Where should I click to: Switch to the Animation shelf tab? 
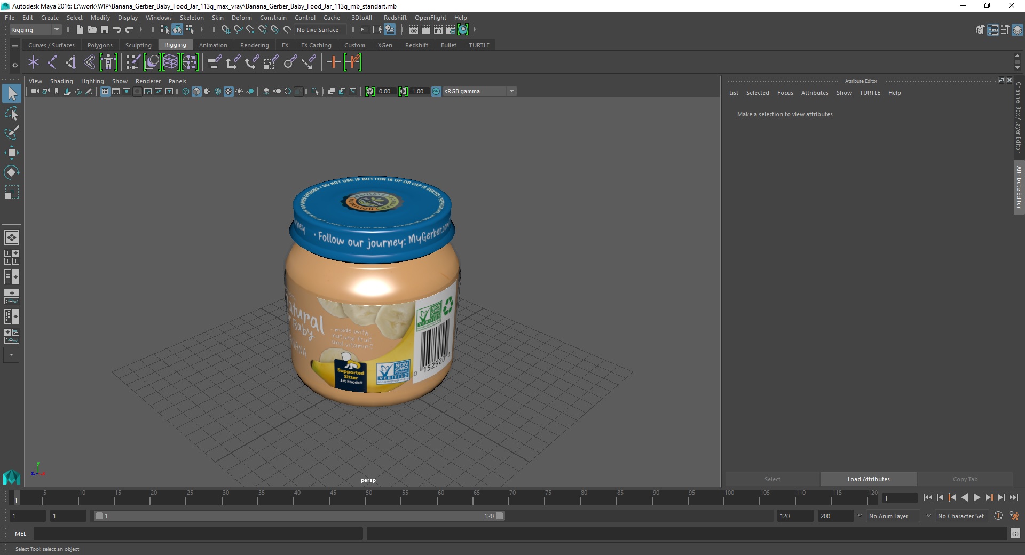[213, 45]
